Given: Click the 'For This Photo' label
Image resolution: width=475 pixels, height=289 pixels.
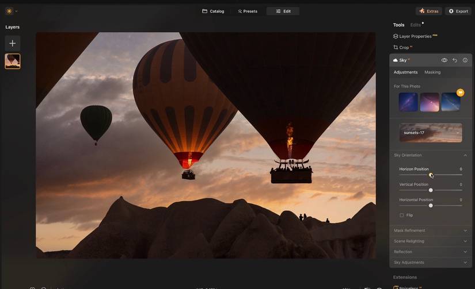Looking at the screenshot, I should 407,86.
